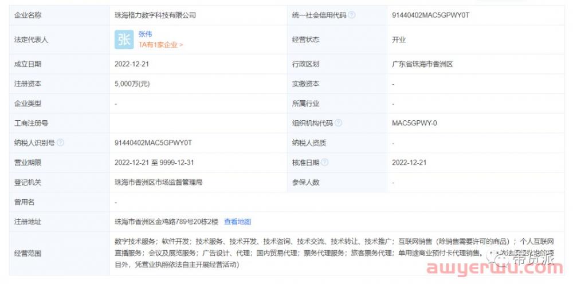
Task: Open TA有1家企业 link
Action: click(161, 45)
